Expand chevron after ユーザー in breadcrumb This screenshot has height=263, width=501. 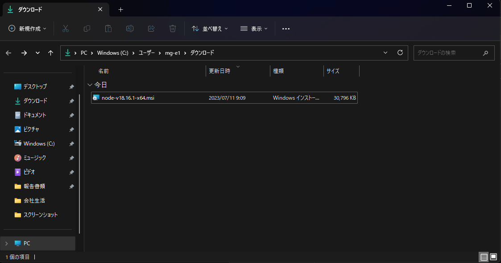pyautogui.click(x=160, y=53)
